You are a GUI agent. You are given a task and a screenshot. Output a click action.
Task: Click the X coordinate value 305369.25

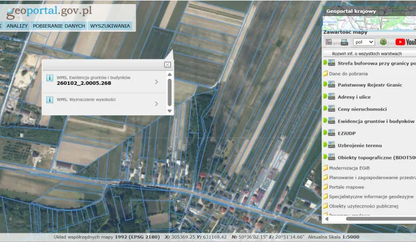(x=183, y=237)
